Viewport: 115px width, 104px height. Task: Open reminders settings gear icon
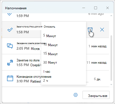[x=75, y=95]
